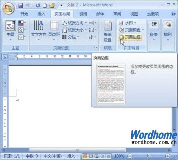Screen dimensions: 178x160
Task: Click language 中文(中国) in status bar
Action: pyautogui.click(x=52, y=156)
